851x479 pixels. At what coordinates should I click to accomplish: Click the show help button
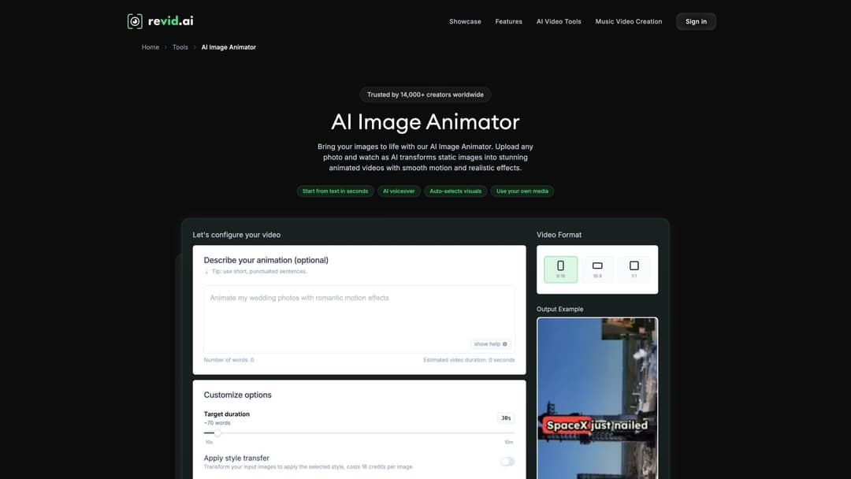tap(490, 344)
